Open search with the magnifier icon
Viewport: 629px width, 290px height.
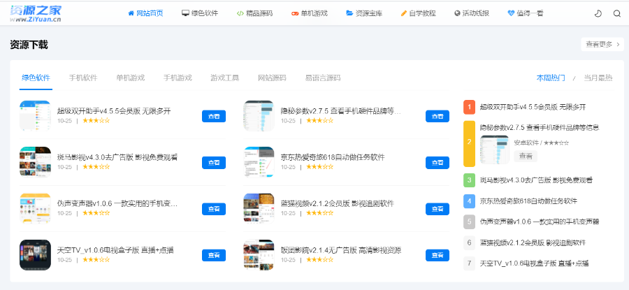point(617,14)
